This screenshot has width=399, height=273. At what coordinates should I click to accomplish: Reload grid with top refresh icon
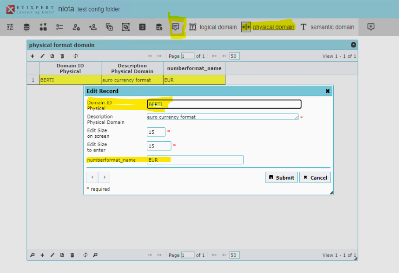pos(75,56)
